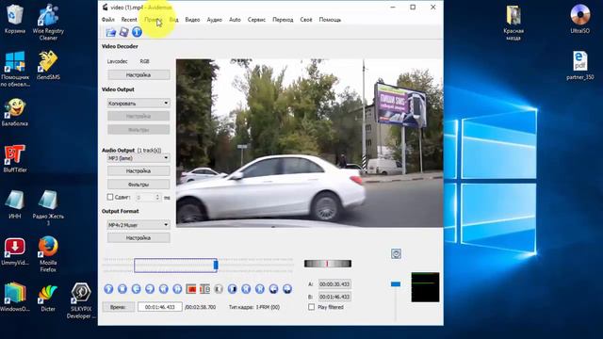Go to the last frame
This screenshot has height=339, width=603.
[260, 289]
